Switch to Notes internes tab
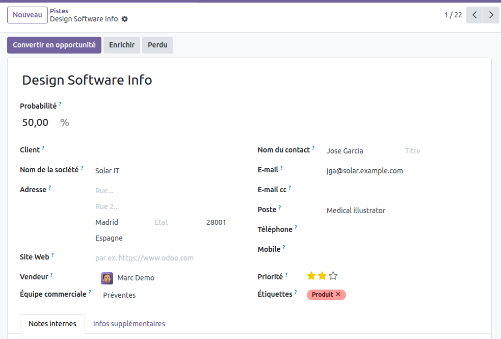This screenshot has height=339, width=501. pyautogui.click(x=52, y=324)
